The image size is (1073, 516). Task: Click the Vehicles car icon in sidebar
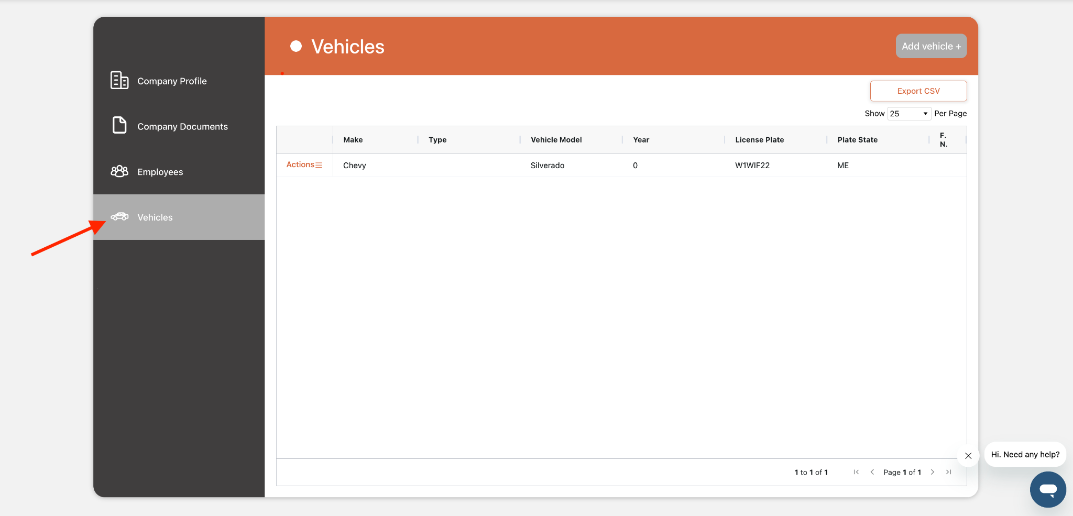point(119,217)
